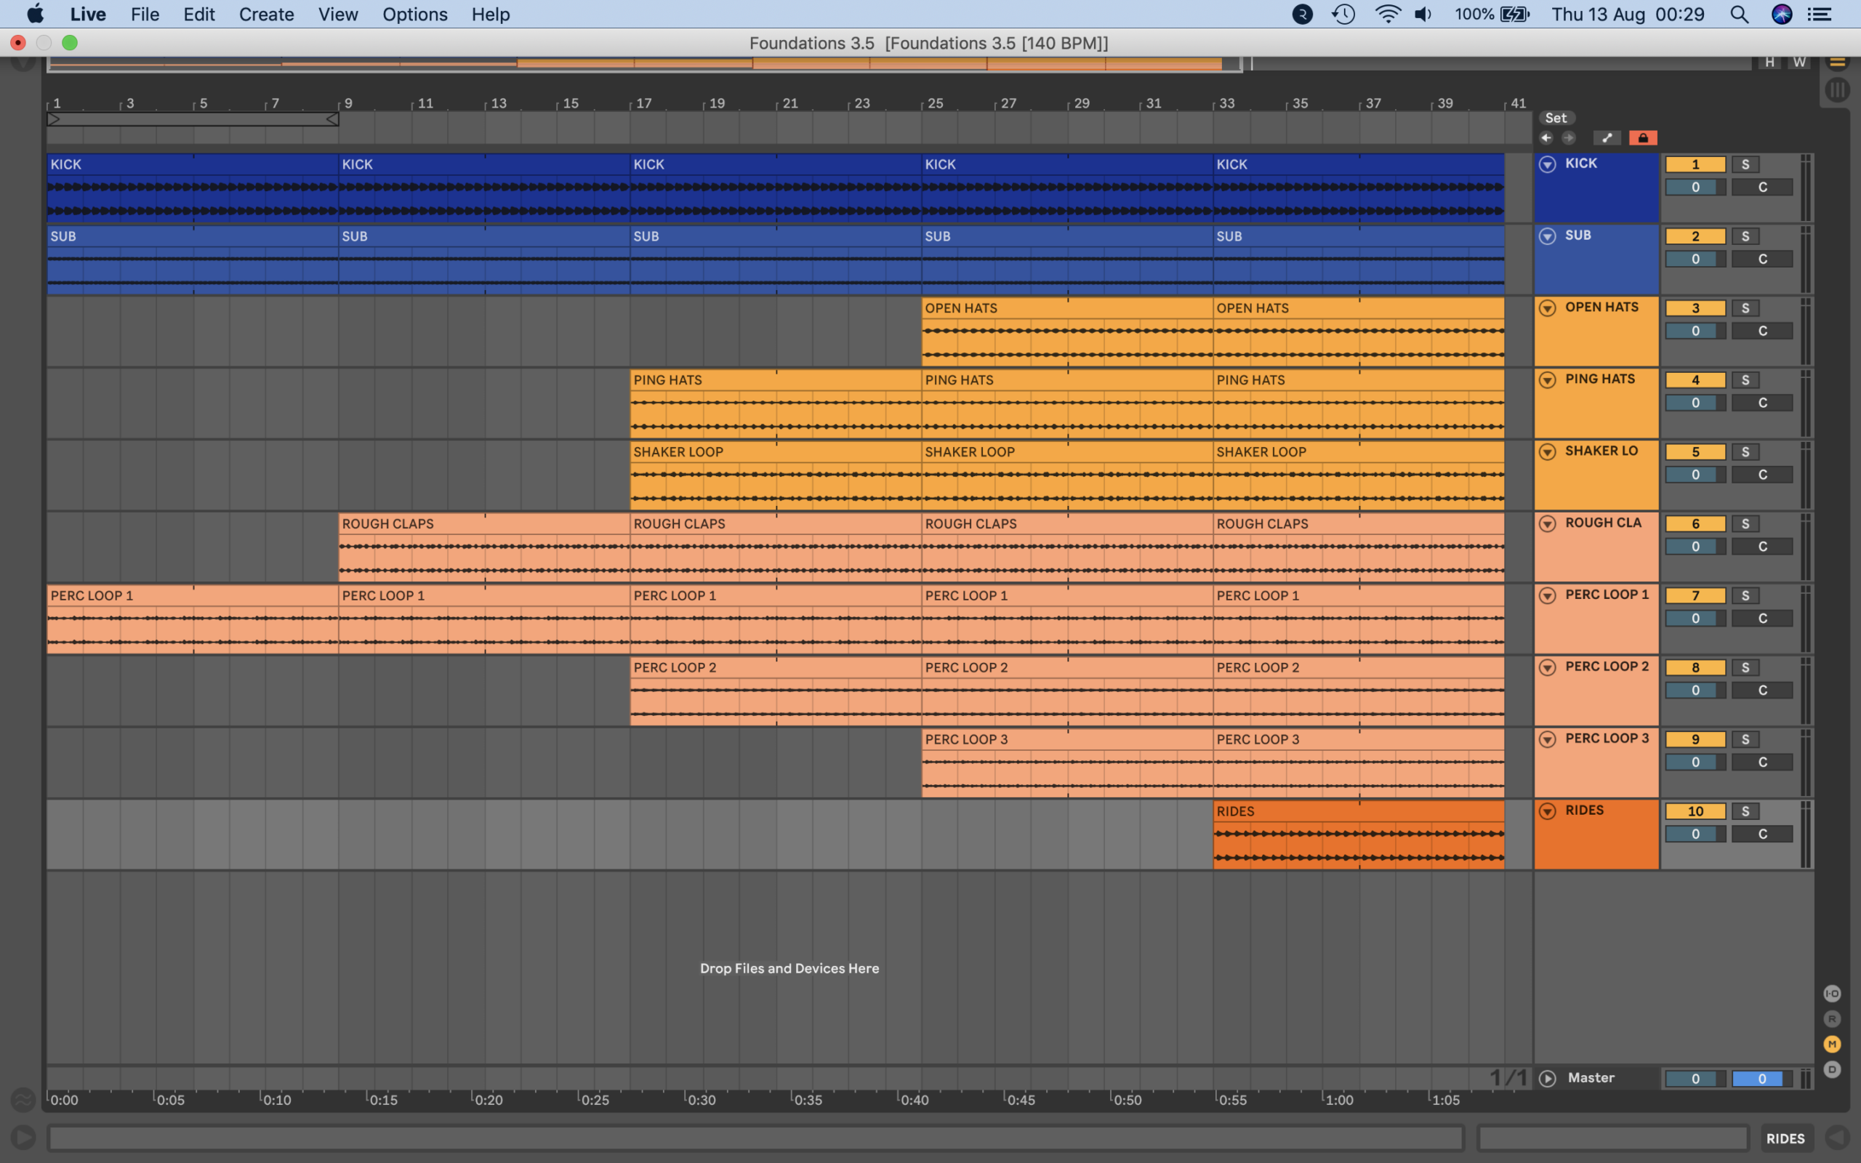Toggle the track Delay section D button
The height and width of the screenshot is (1163, 1861).
coord(1832,1069)
